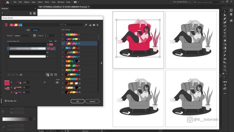Switch to the Assign tab
This screenshot has height=132, width=234.
click(35, 30)
